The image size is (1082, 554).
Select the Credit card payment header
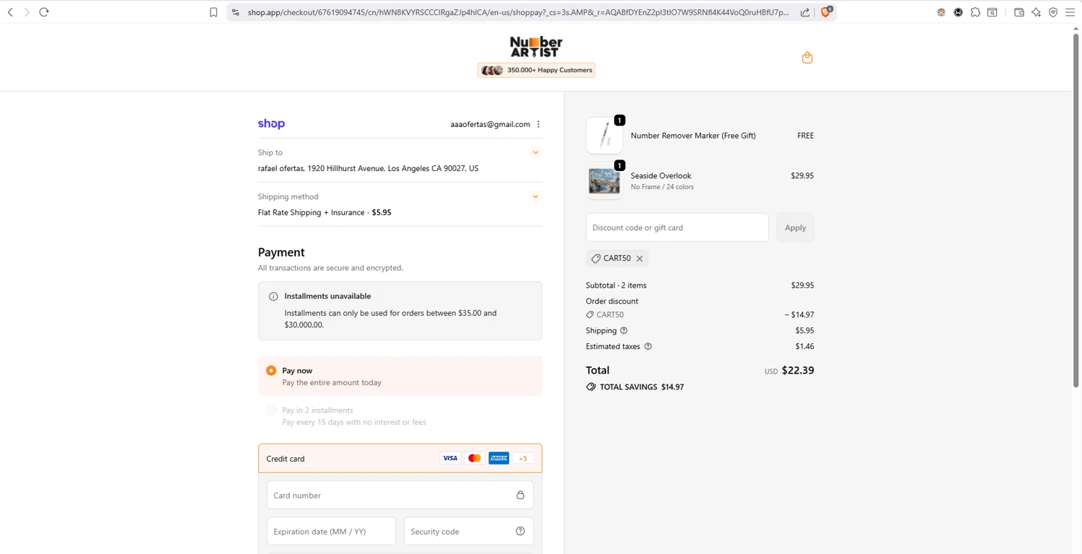(x=400, y=458)
